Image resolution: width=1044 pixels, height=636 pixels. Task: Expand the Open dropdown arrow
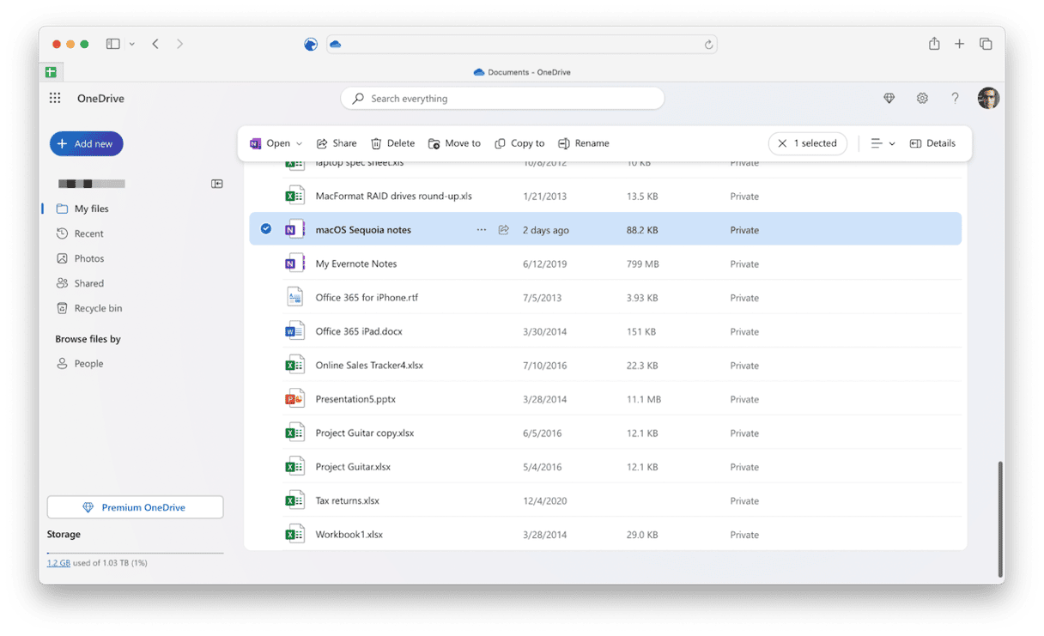point(300,144)
